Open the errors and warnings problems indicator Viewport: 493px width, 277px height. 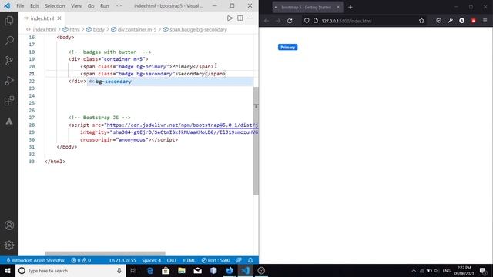(x=81, y=260)
